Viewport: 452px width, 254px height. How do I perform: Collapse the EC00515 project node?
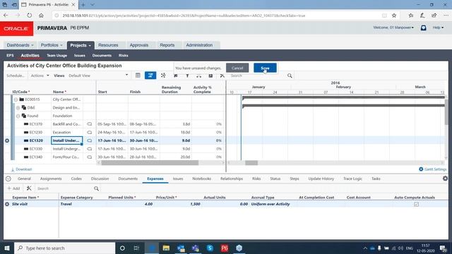coord(16,99)
